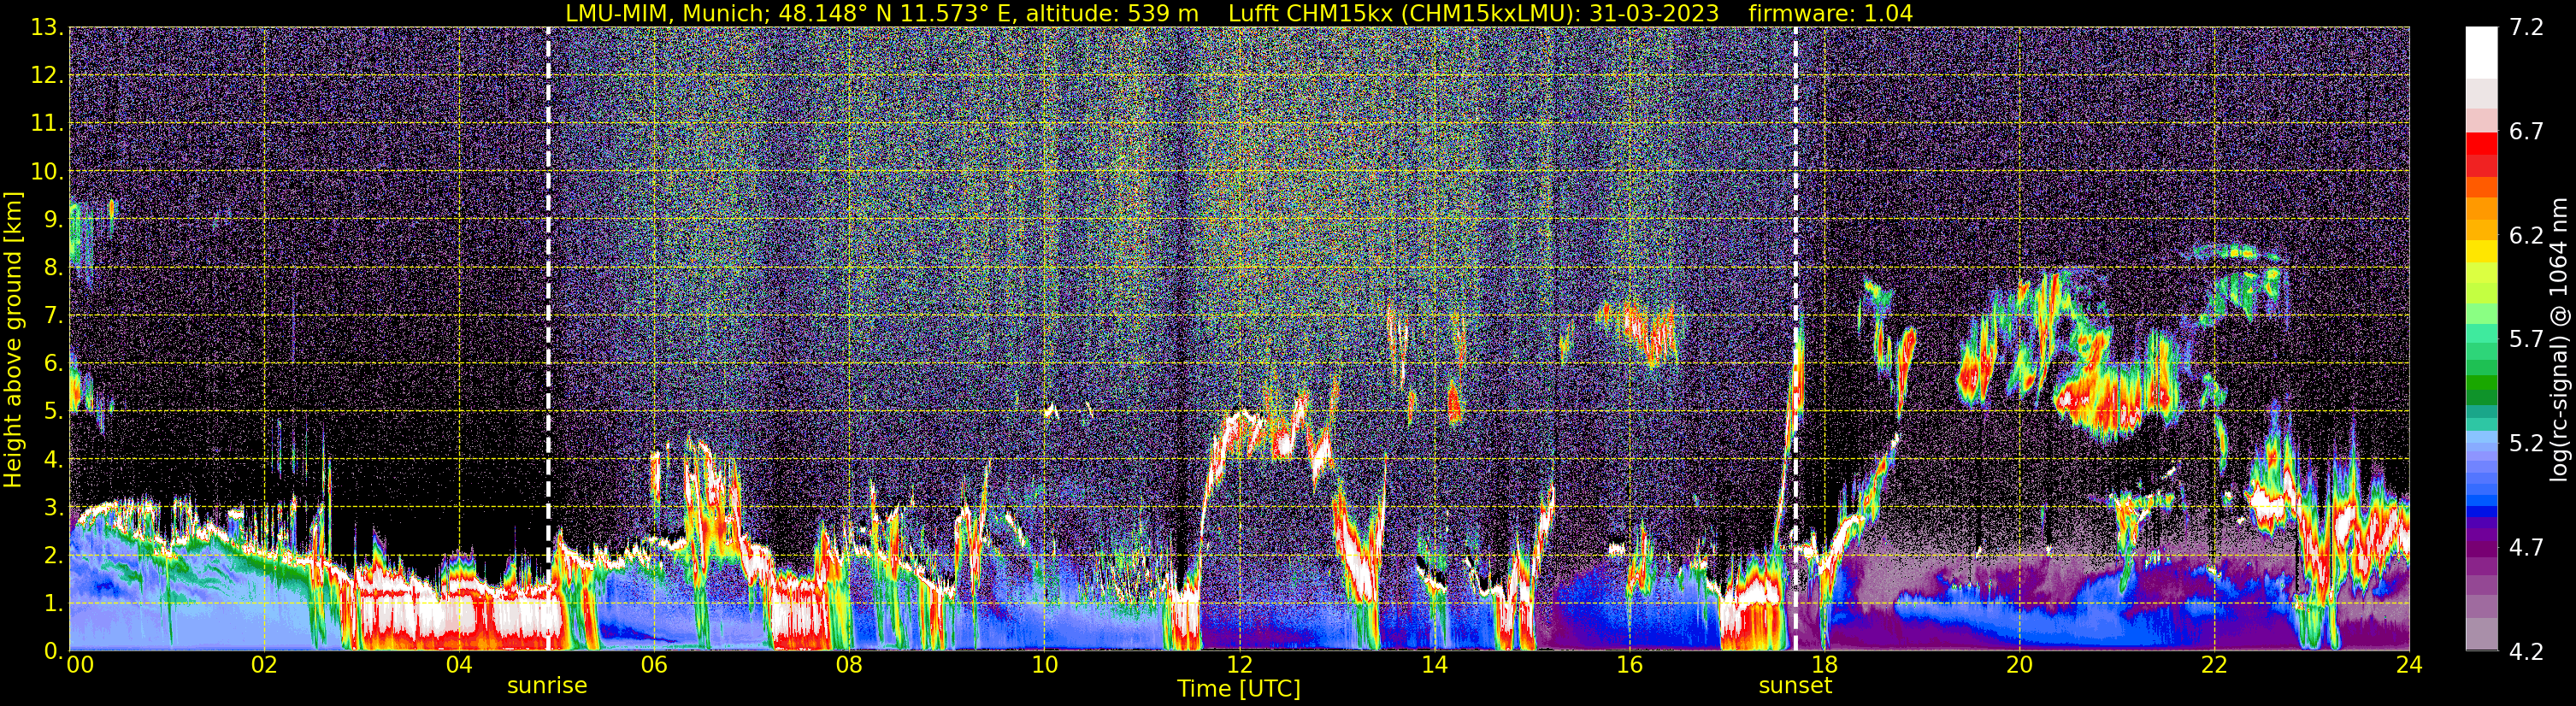Click the purple segment of the colorbar
Screen dimensions: 2576x706
[x=2481, y=548]
